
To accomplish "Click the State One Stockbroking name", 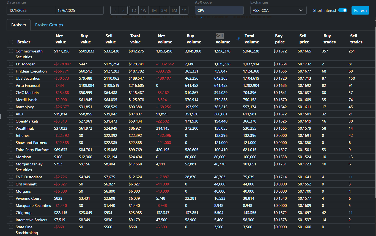I will (x=27, y=230).
